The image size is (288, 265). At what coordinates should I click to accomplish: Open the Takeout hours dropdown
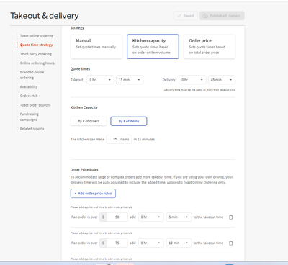tap(100, 80)
